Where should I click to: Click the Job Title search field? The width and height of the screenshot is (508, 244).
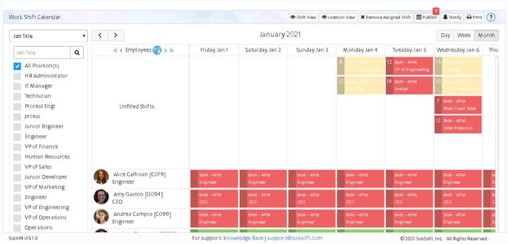(42, 53)
